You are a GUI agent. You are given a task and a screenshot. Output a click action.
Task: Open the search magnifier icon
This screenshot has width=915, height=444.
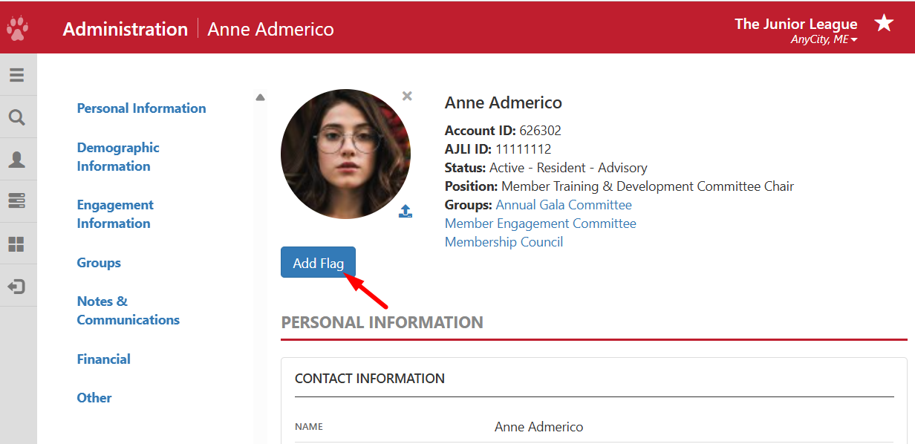click(16, 117)
